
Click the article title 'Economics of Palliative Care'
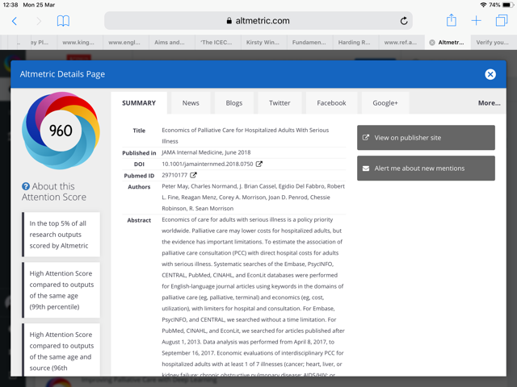click(245, 135)
